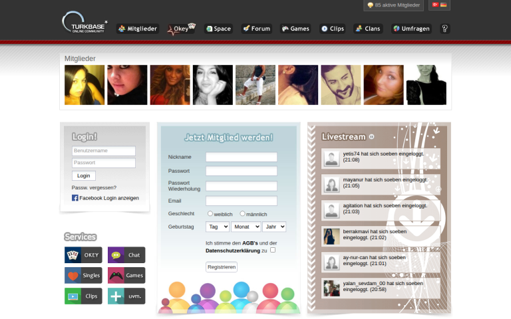Go to the Clips navigation item
Screen dimensions: 511x319
pos(333,29)
